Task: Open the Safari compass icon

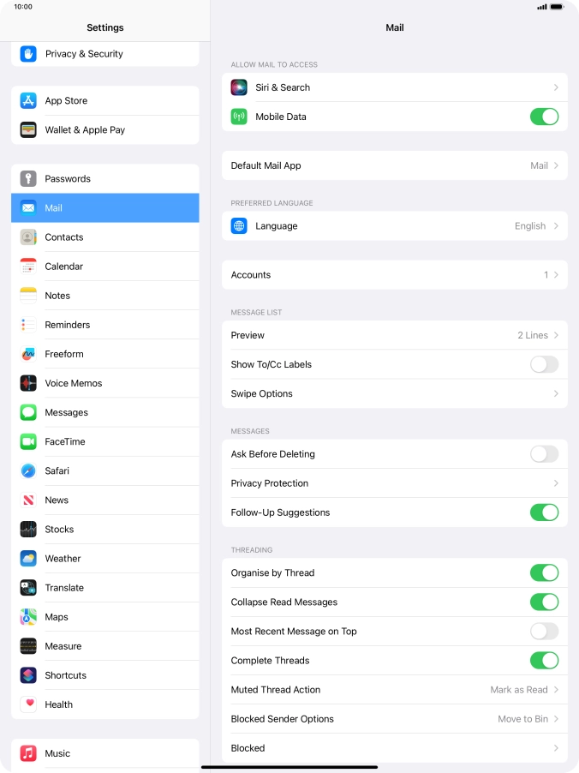Action: click(28, 470)
